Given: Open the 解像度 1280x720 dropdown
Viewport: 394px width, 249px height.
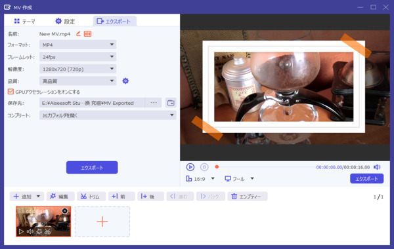Looking at the screenshot, I should [77, 69].
